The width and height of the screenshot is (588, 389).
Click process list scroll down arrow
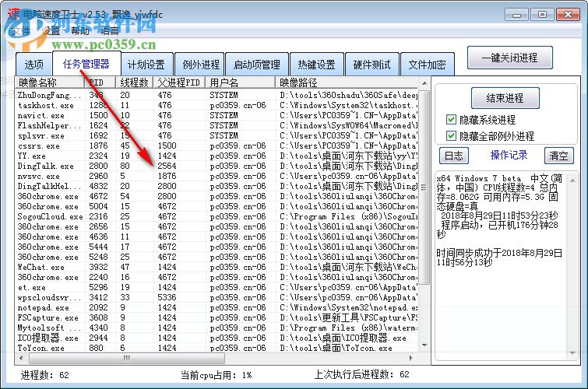click(x=424, y=345)
